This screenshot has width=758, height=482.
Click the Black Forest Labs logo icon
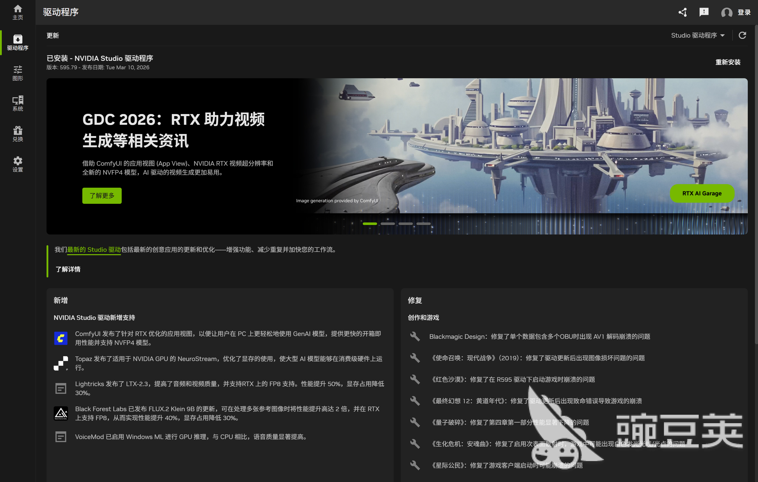point(61,413)
